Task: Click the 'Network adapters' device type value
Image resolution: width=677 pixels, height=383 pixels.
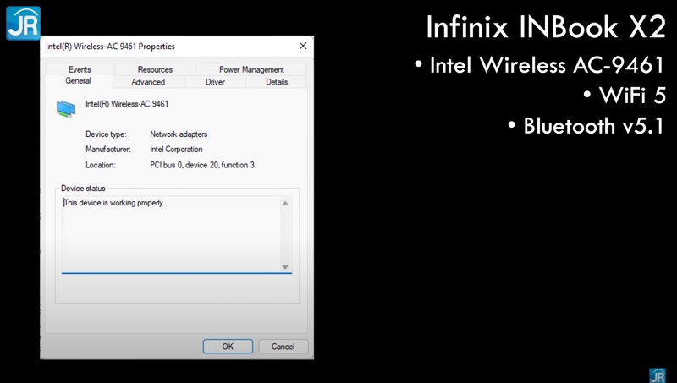Action: 179,134
